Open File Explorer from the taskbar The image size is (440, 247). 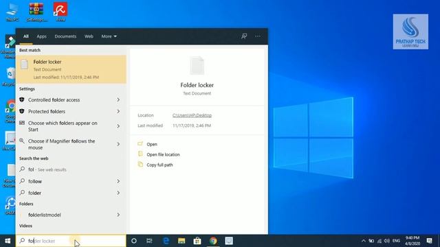(x=181, y=241)
